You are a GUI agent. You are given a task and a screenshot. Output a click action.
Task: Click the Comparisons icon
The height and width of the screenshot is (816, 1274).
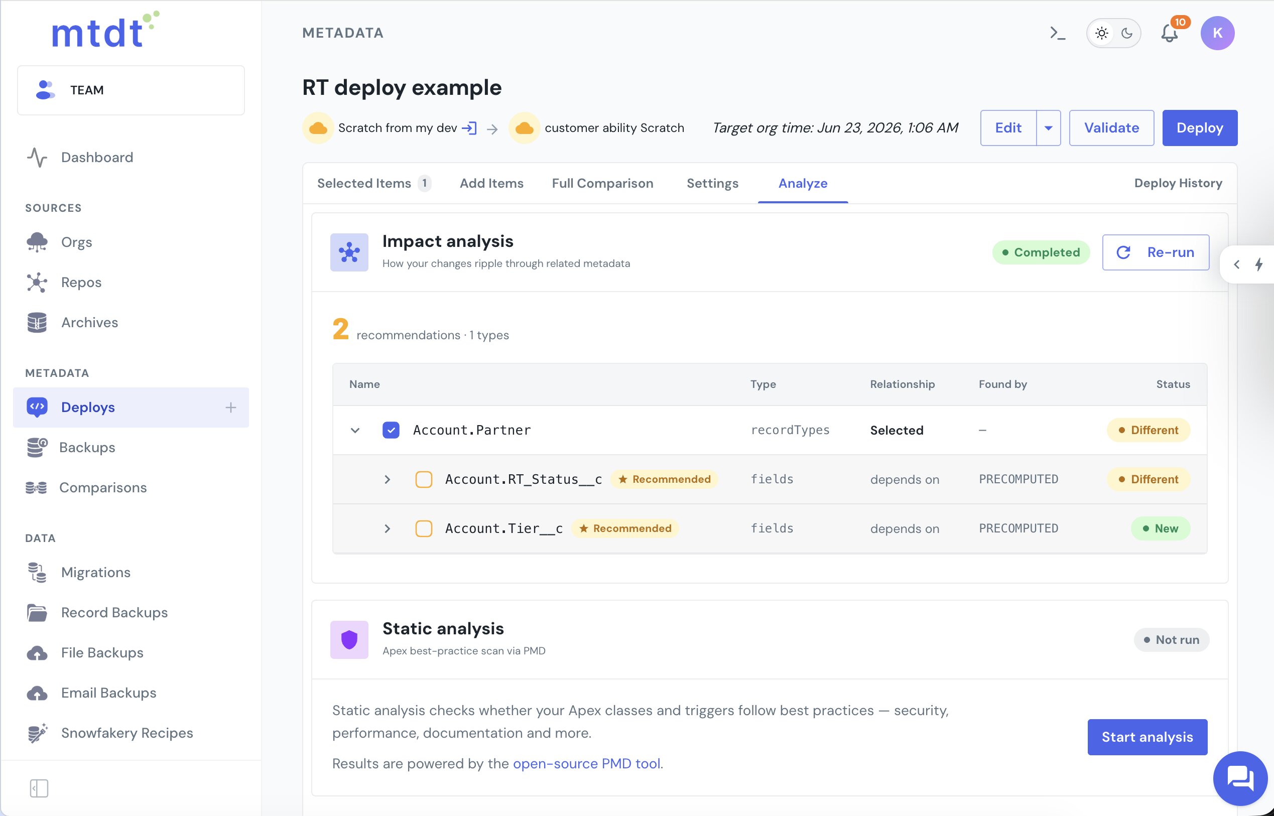coord(36,487)
